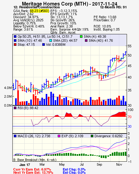139x174 pixels.
Task: Click the Mar date axis label
Action: click(42, 164)
